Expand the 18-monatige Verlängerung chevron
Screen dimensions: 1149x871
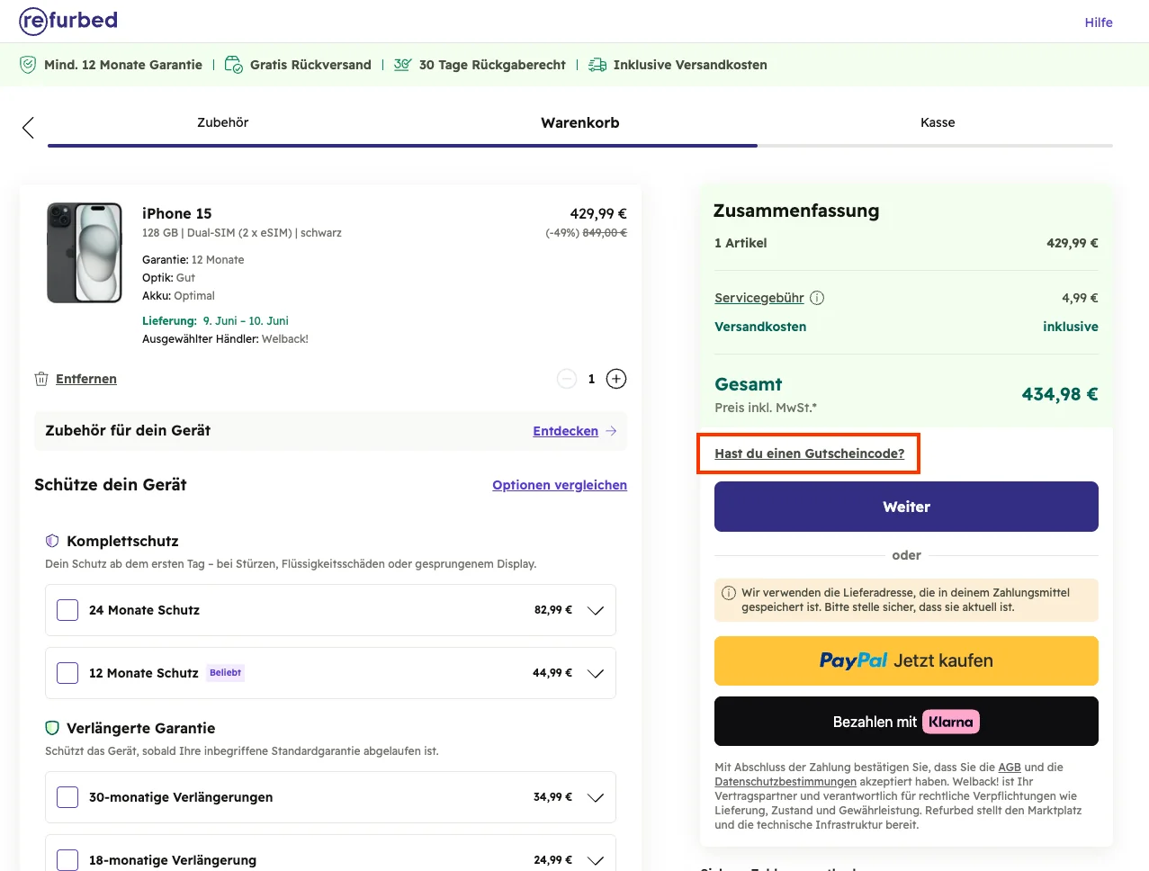coord(596,860)
